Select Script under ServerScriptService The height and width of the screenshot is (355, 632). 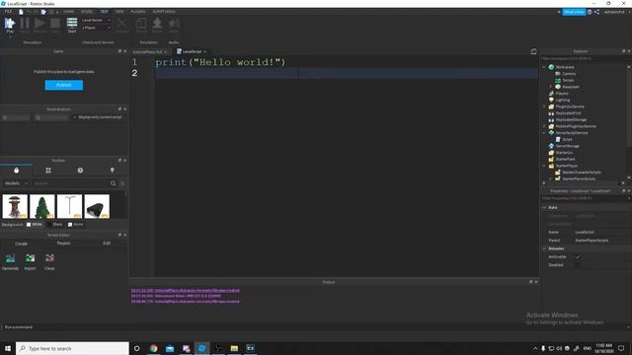[567, 139]
